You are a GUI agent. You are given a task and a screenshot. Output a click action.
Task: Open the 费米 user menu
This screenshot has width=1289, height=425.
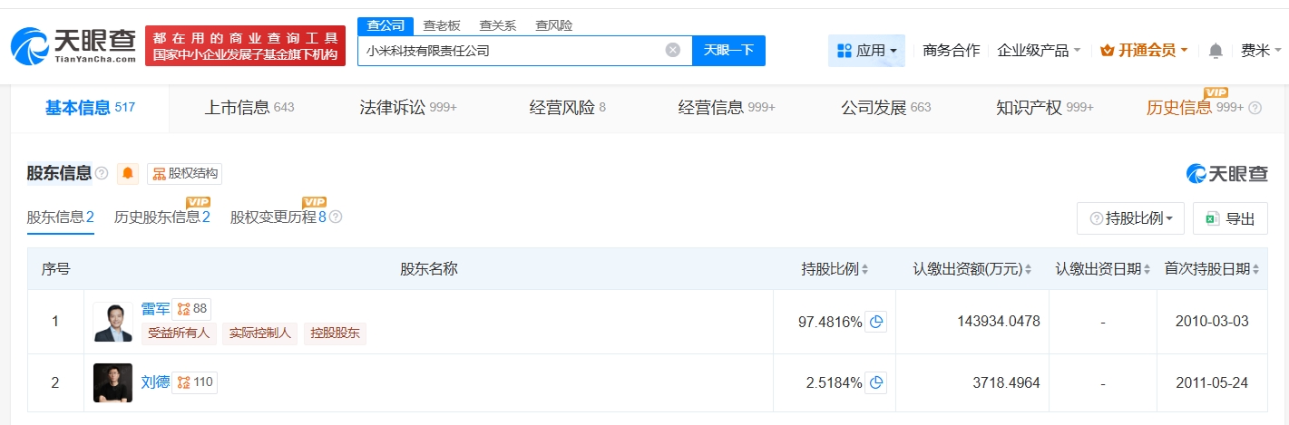pos(1261,51)
